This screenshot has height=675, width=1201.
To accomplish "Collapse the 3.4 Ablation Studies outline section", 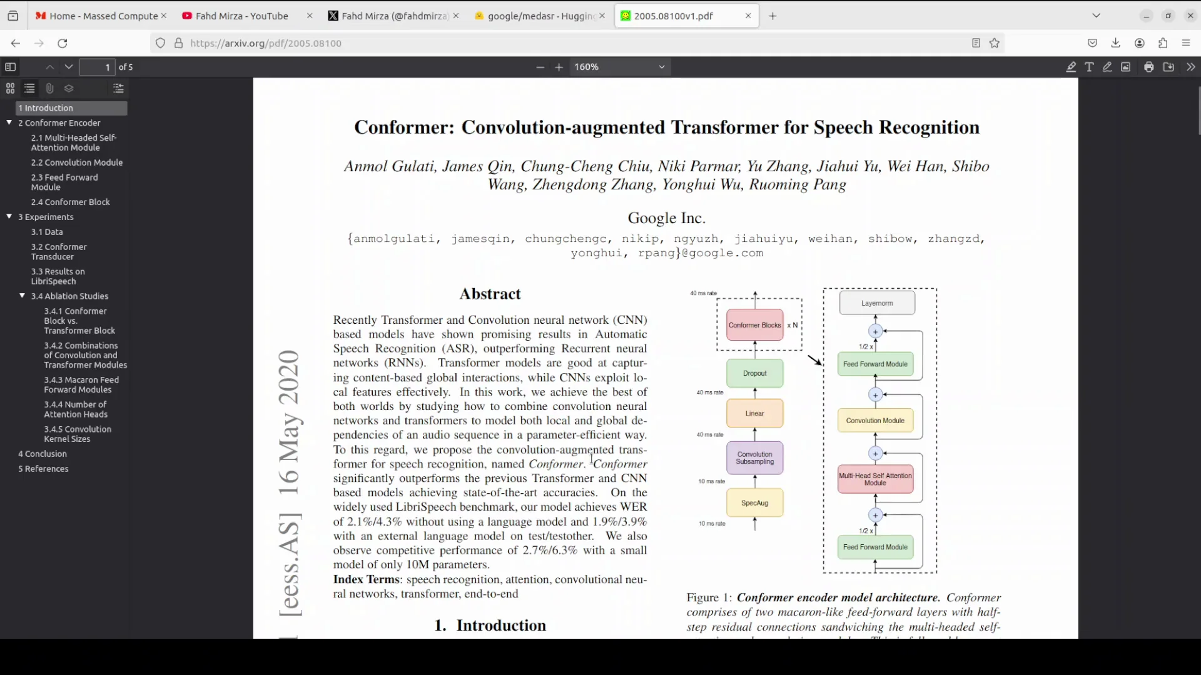I will [x=23, y=296].
